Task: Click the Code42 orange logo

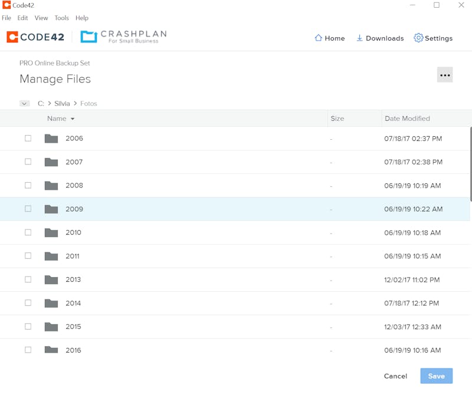Action: 12,37
